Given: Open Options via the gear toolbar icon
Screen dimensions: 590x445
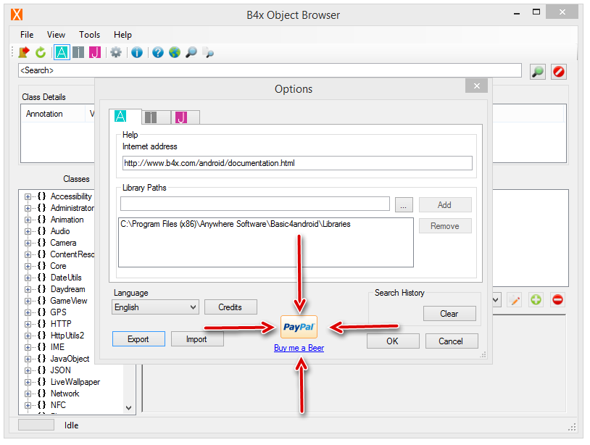Looking at the screenshot, I should click(x=116, y=52).
